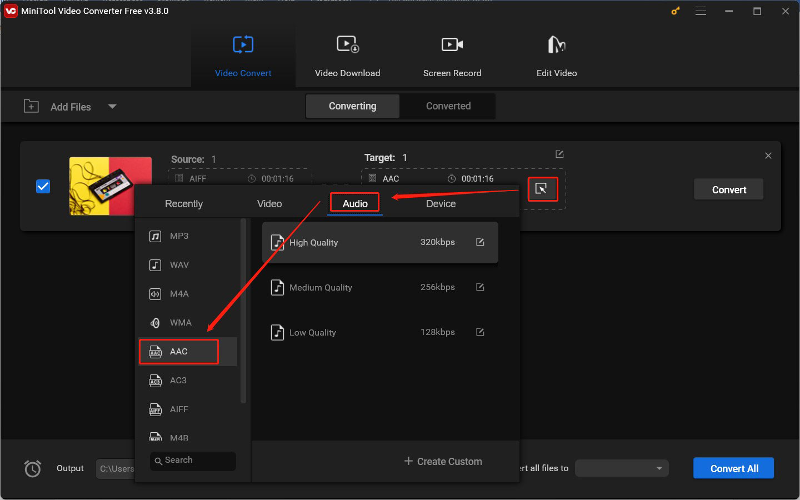Click Create Custom

(x=443, y=462)
